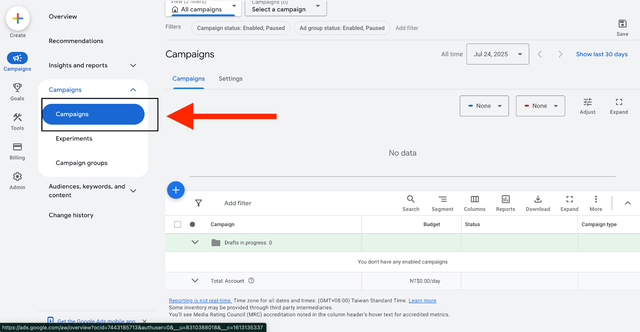
Task: Click the Create plus icon
Action: pos(18,19)
